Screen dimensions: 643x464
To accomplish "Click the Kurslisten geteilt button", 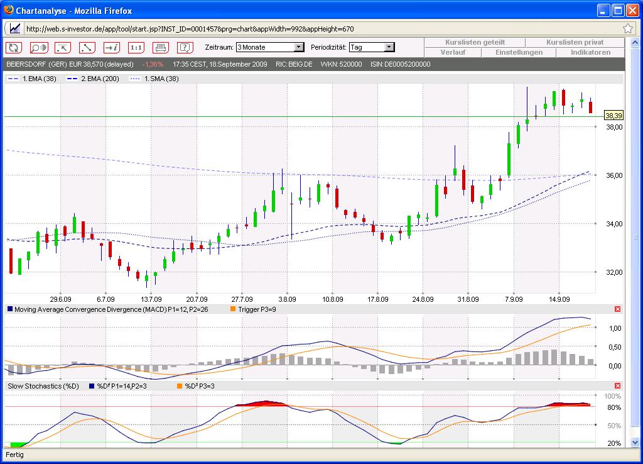I will click(x=475, y=42).
